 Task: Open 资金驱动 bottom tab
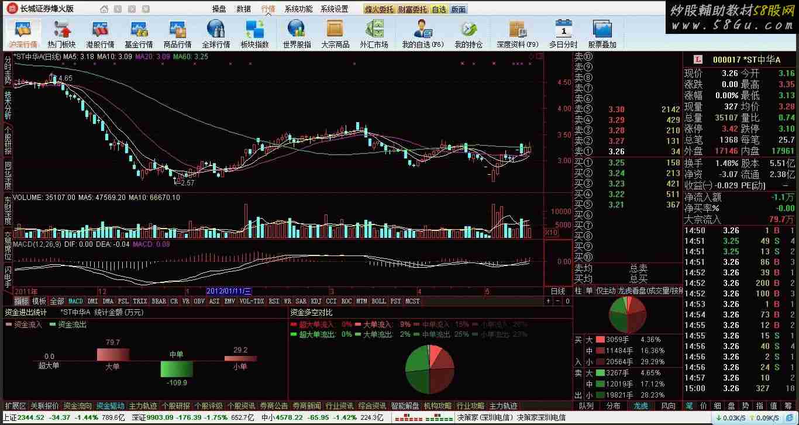tap(111, 406)
